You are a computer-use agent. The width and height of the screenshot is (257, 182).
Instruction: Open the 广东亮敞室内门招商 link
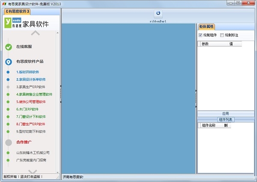tap(31, 160)
